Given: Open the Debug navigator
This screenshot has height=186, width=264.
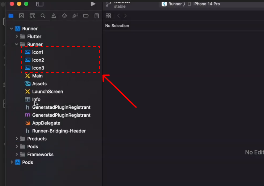Looking at the screenshot, I should click(75, 16).
